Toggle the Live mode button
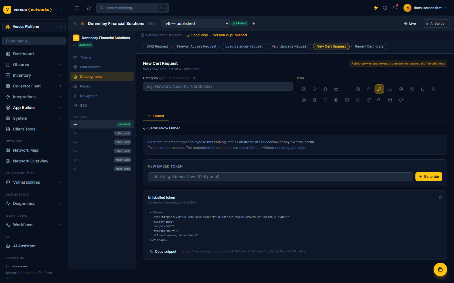454x283 pixels. tap(410, 23)
